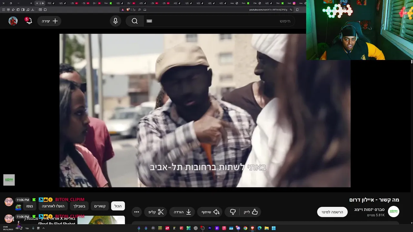Select the הכול filter chip
Image resolution: width=413 pixels, height=232 pixels.
coord(118,206)
